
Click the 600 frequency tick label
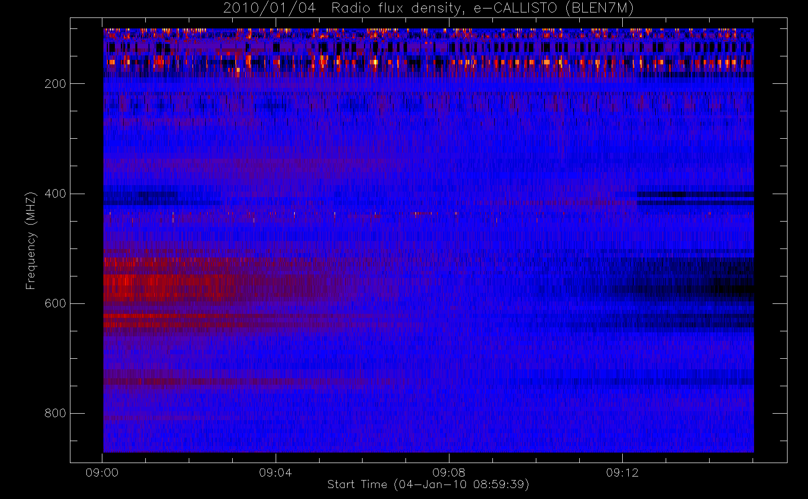point(55,303)
